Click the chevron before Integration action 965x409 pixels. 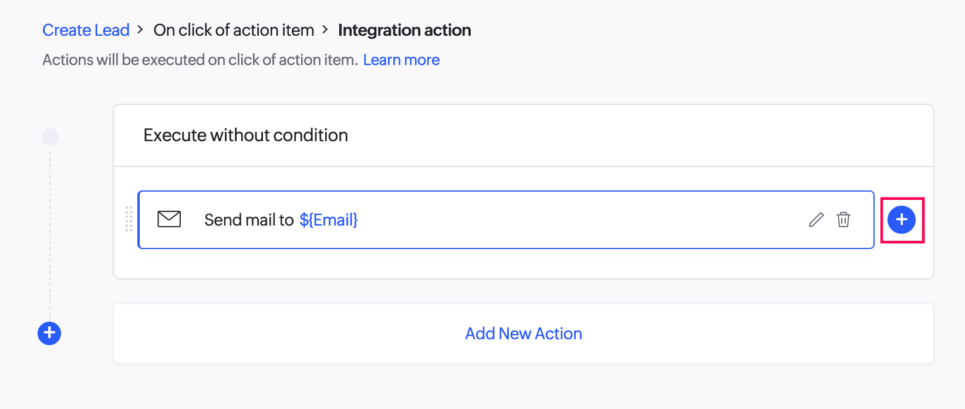point(325,29)
